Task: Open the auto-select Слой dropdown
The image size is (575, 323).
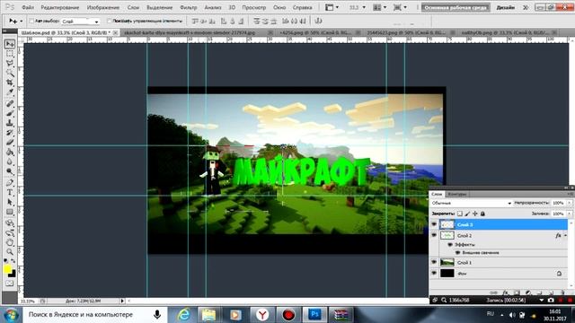Action: click(x=80, y=22)
